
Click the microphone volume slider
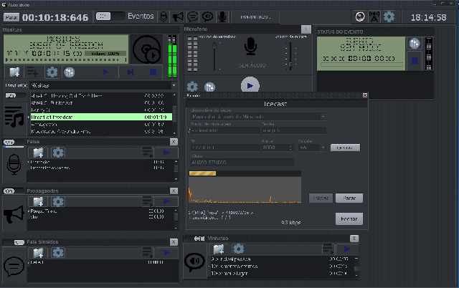(x=215, y=56)
